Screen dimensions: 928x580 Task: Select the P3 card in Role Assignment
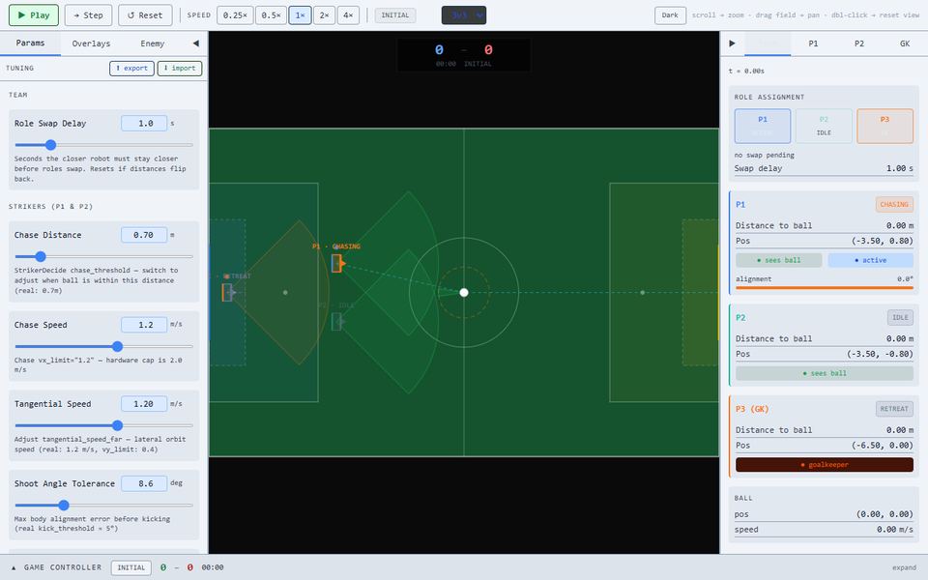(x=884, y=126)
